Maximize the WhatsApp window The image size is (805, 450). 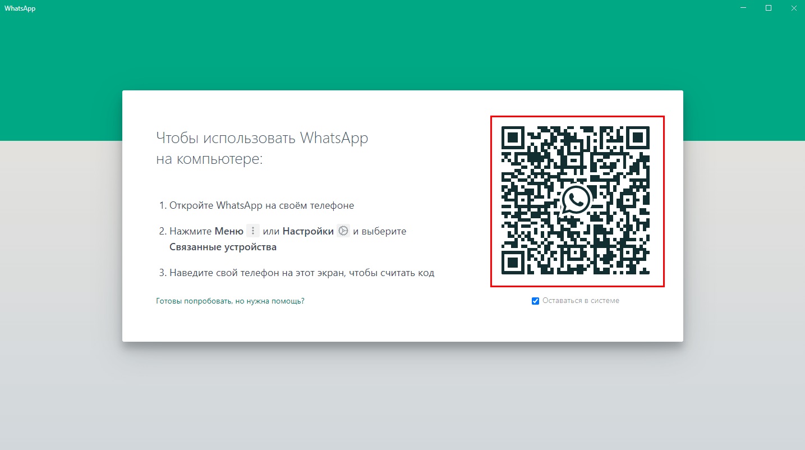point(769,8)
